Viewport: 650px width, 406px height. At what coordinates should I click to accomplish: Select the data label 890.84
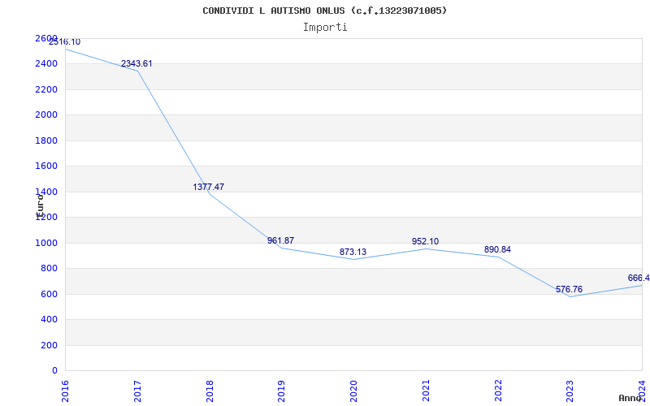(x=497, y=250)
